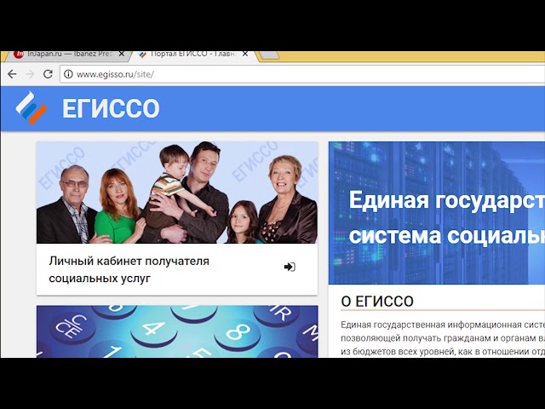
Task: Click the calculator keypad image card
Action: point(177,331)
